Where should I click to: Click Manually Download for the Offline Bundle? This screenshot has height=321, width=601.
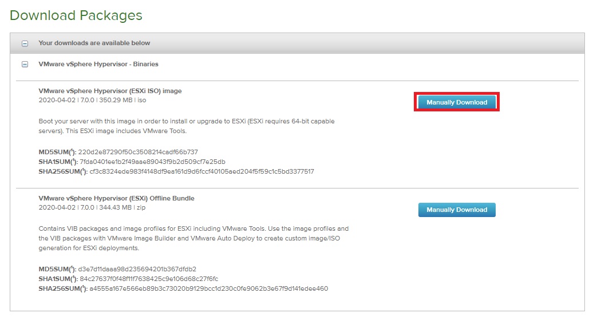[x=457, y=210]
